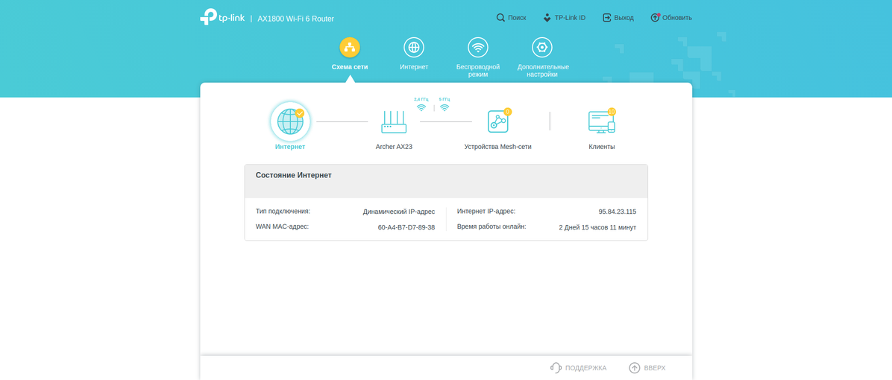892x380 pixels.
Task: Open Дополнительные настройки tab
Action: click(x=543, y=57)
